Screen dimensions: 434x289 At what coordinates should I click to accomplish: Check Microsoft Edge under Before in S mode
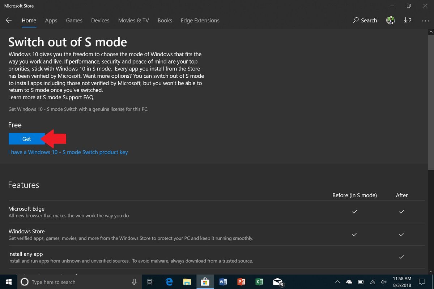click(x=354, y=212)
